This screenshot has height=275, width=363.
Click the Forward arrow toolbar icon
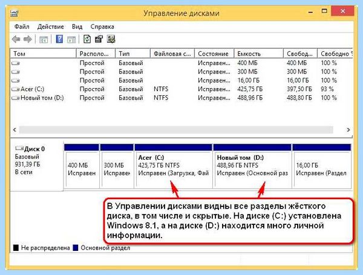(28, 39)
